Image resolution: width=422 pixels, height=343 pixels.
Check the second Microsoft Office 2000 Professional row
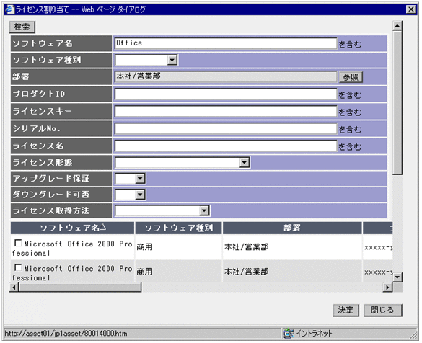tap(18, 267)
